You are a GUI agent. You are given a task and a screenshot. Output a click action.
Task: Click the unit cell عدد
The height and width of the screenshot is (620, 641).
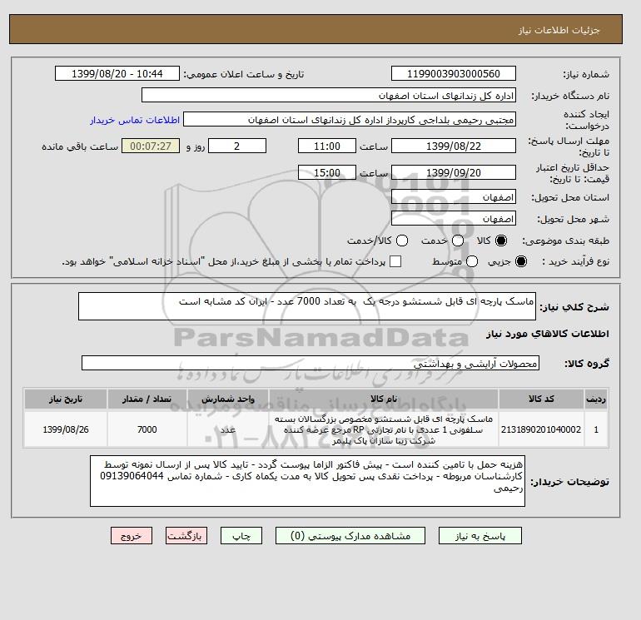click(228, 429)
